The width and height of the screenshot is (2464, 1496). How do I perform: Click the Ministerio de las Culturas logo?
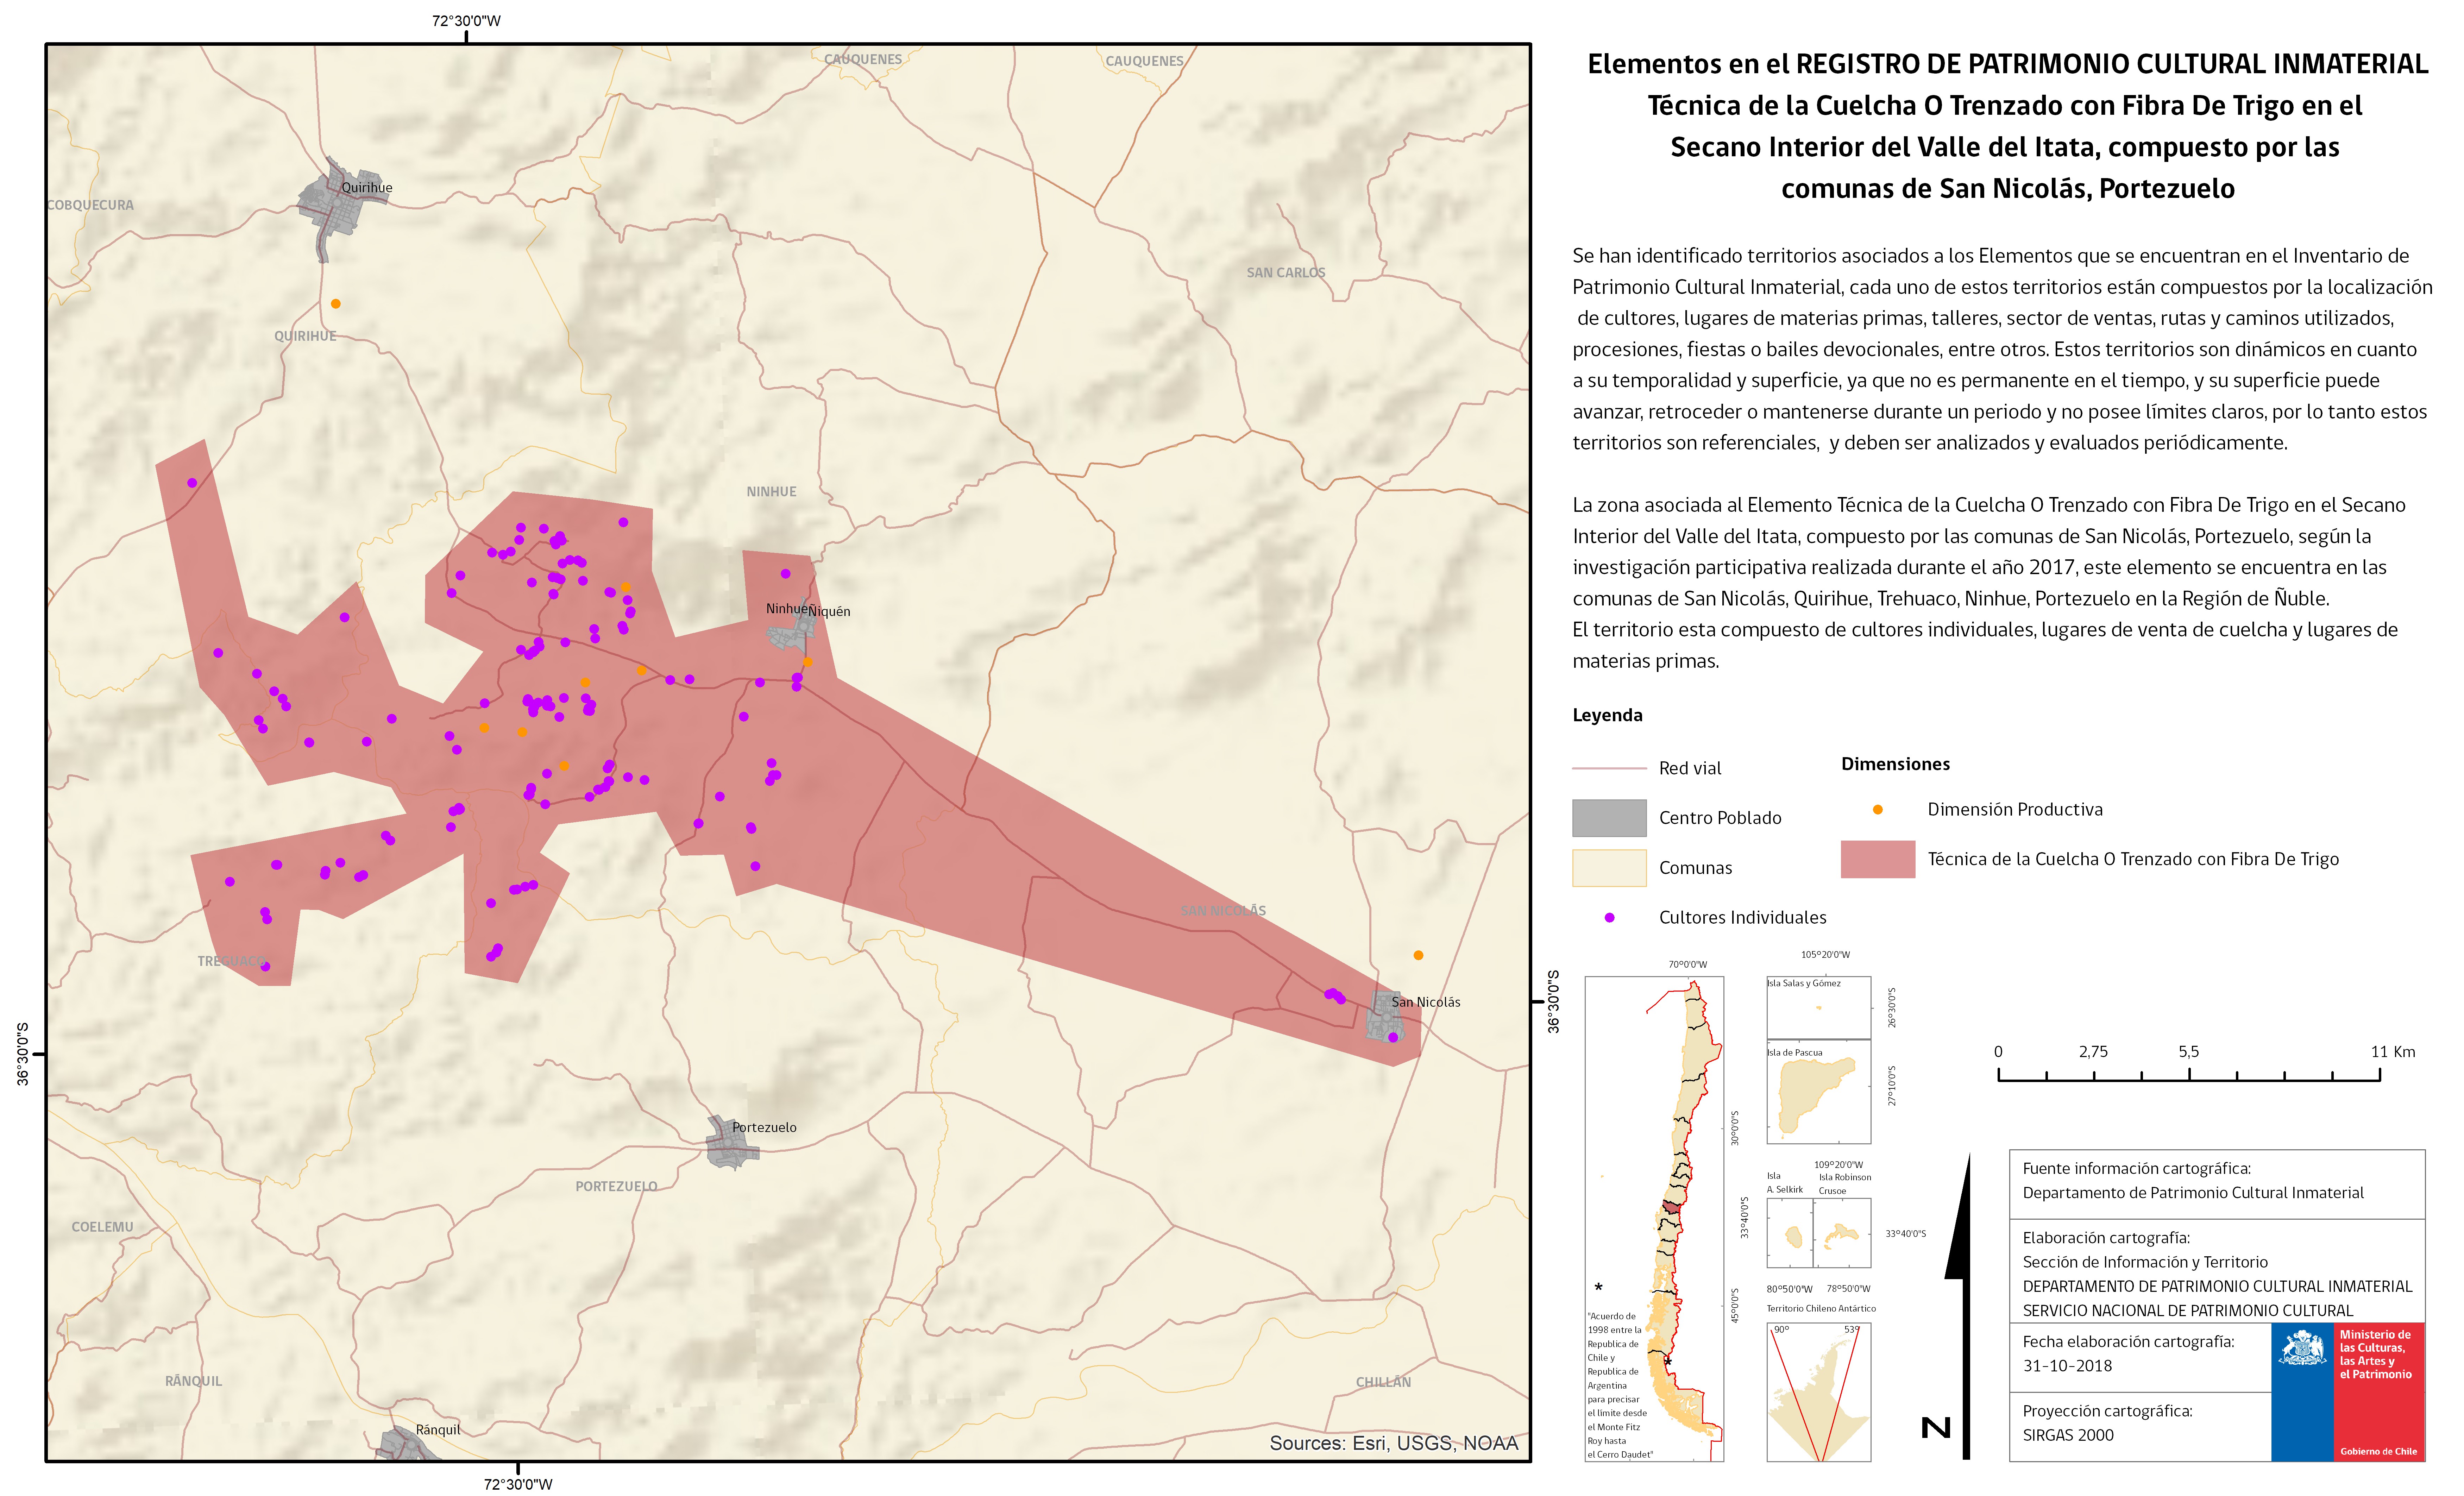(2347, 1392)
